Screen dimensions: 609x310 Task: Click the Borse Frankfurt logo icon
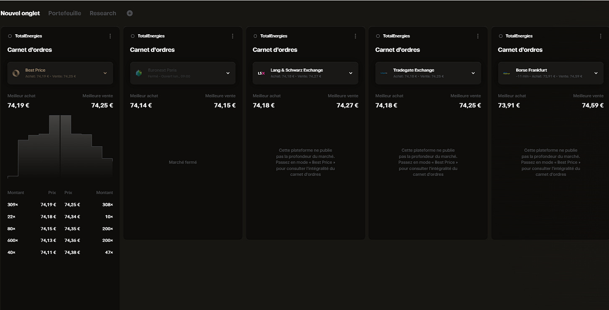coord(507,73)
